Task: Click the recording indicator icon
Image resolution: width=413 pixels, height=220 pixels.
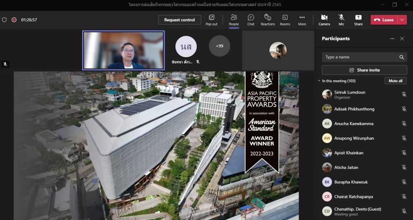Action: tap(14, 20)
